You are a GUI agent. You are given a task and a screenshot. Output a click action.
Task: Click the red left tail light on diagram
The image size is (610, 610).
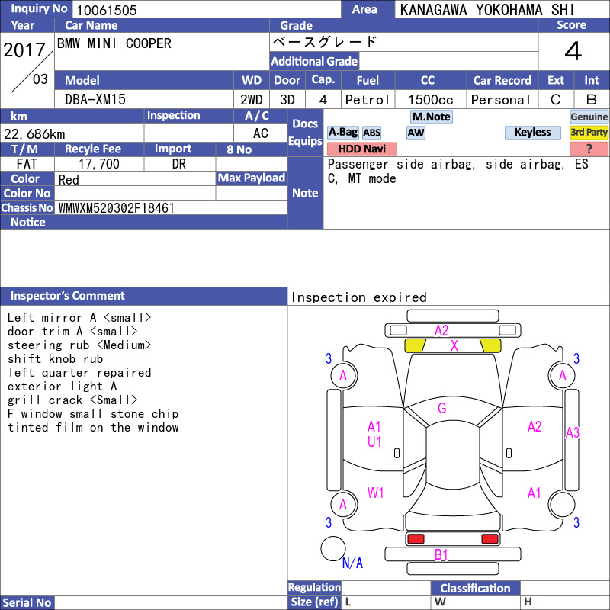pyautogui.click(x=416, y=539)
